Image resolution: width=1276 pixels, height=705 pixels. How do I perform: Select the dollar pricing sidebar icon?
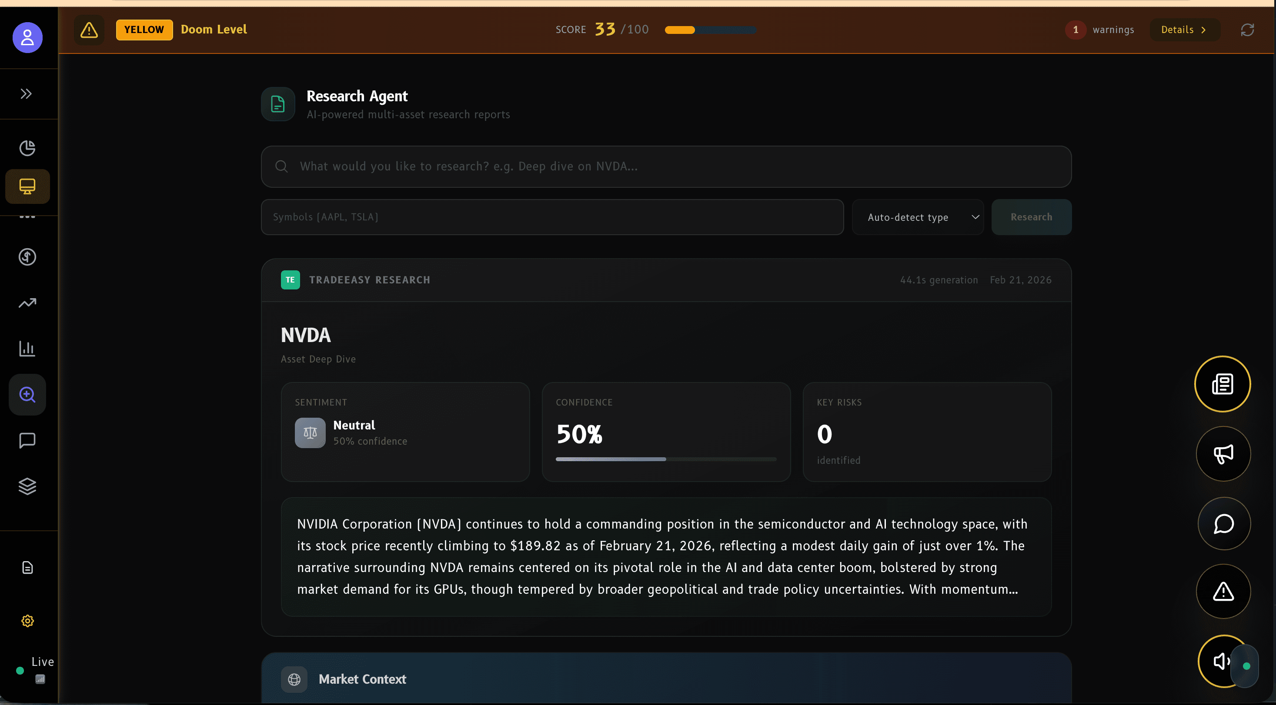[x=27, y=257]
